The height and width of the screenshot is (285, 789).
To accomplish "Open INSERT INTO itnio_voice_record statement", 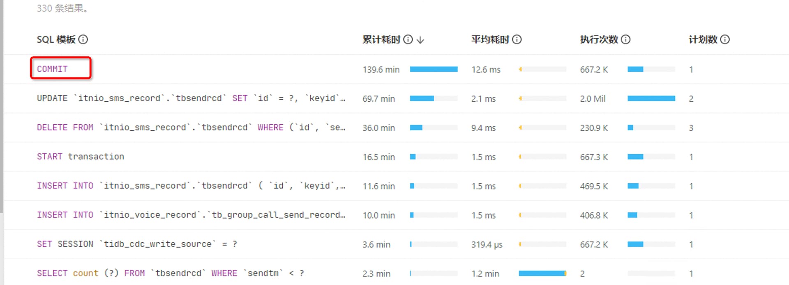I will [191, 215].
